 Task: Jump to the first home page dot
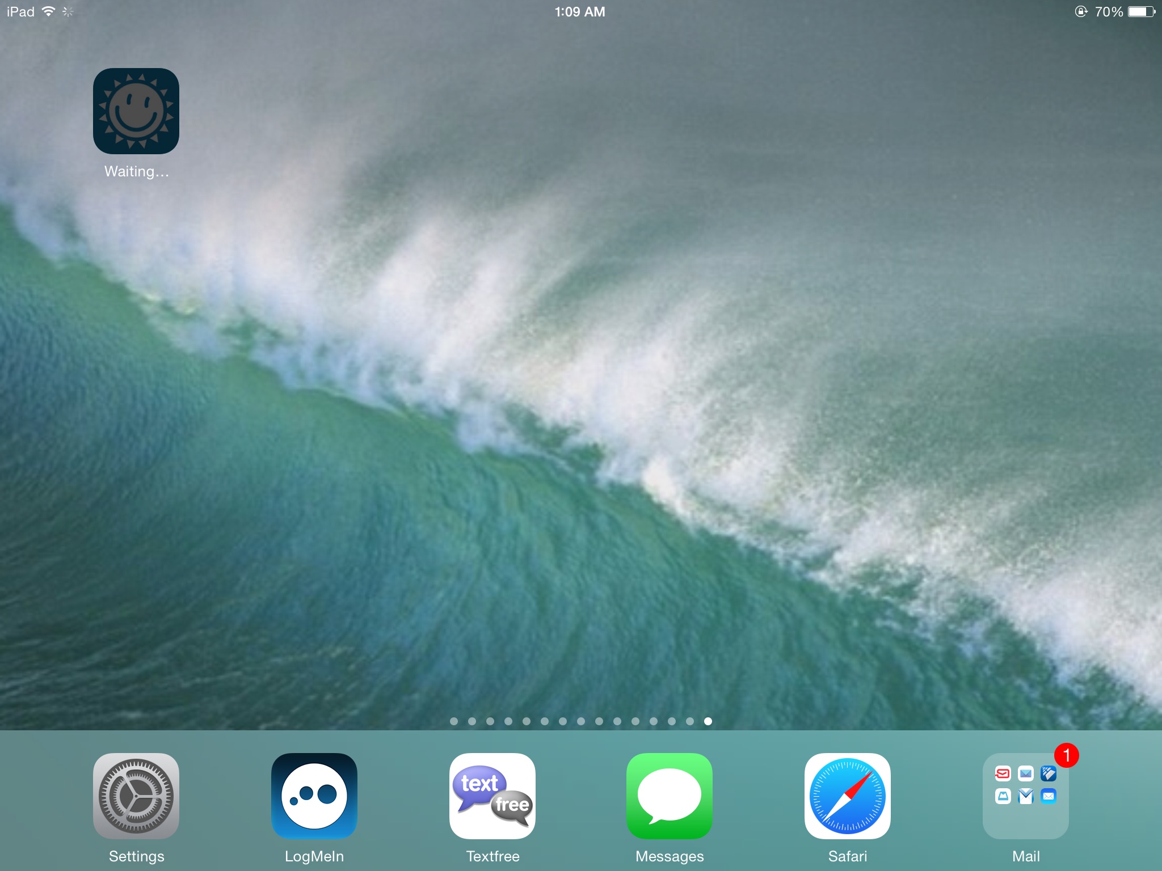tap(454, 721)
